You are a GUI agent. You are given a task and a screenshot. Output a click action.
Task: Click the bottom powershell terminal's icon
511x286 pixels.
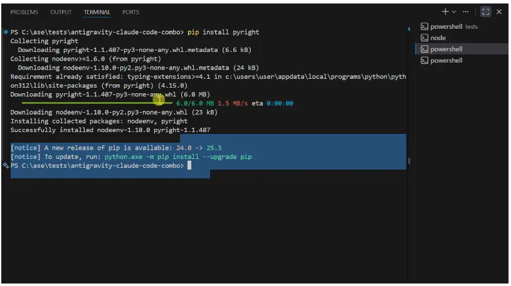(424, 61)
